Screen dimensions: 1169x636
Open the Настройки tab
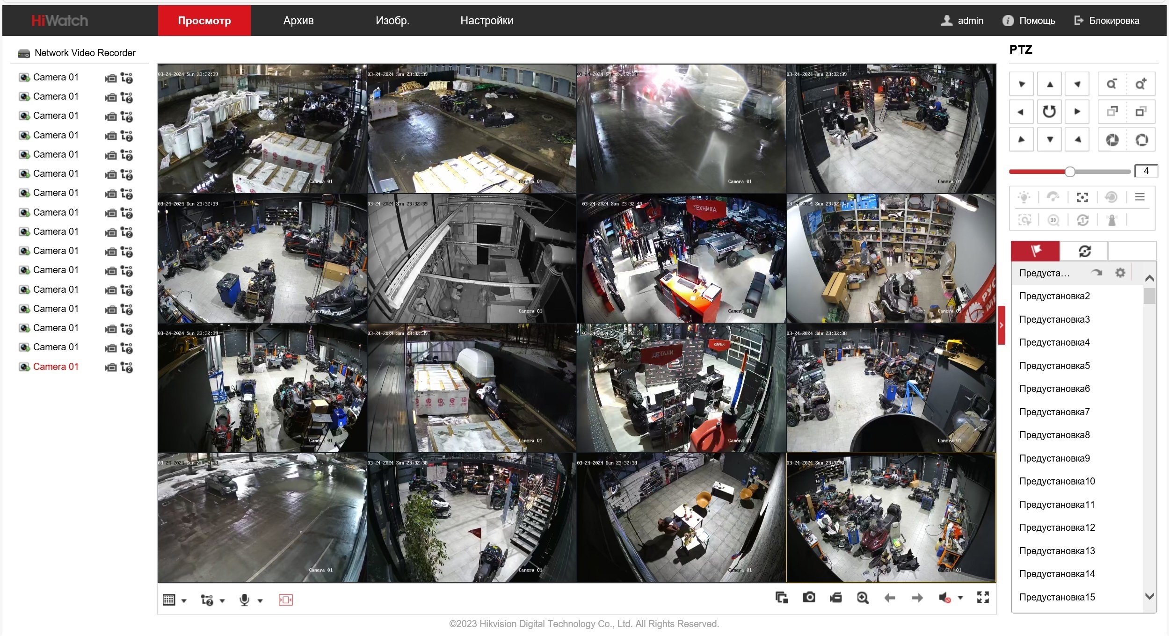pyautogui.click(x=486, y=21)
